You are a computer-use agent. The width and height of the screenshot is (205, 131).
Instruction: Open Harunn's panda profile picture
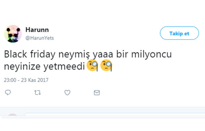click(13, 34)
